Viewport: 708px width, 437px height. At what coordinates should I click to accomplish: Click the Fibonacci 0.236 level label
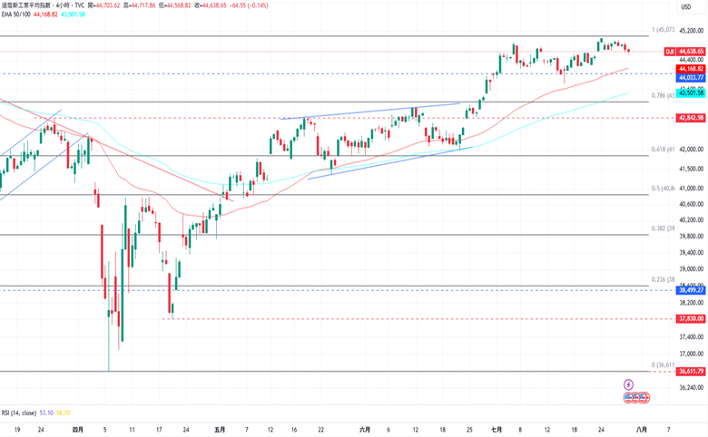[x=663, y=279]
